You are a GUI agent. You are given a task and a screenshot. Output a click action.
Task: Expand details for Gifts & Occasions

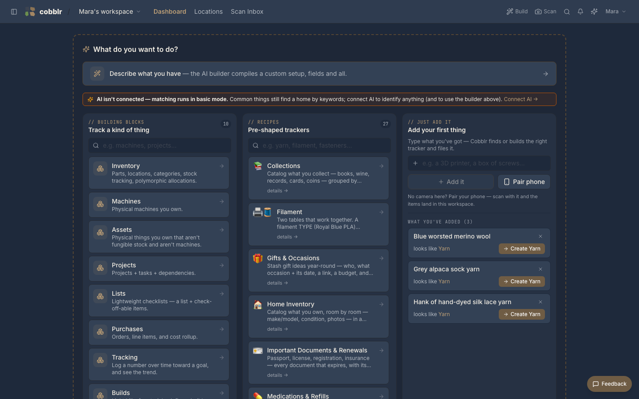[277, 283]
